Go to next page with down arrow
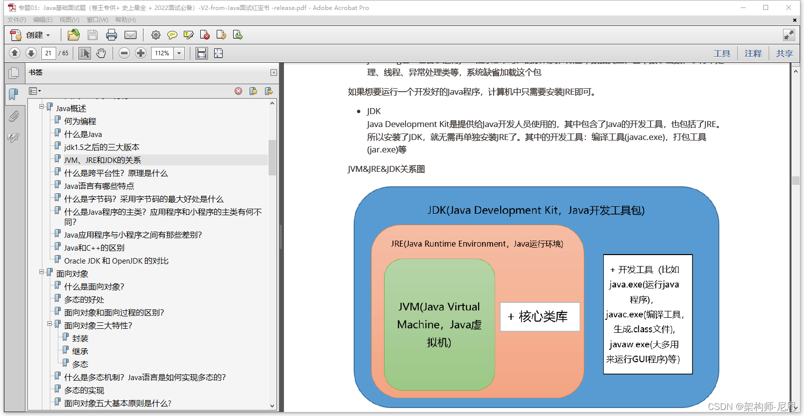Viewport: 804px width, 416px height. [31, 53]
